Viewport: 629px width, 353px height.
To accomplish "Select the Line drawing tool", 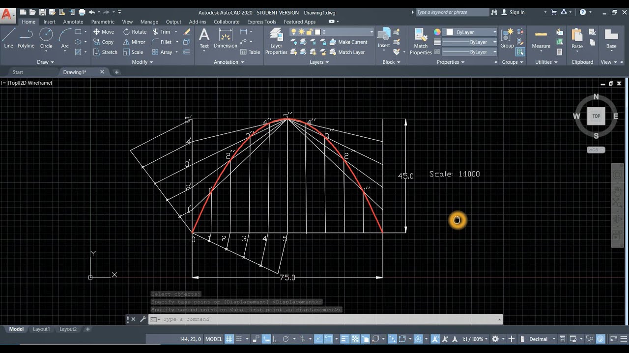I will point(9,38).
